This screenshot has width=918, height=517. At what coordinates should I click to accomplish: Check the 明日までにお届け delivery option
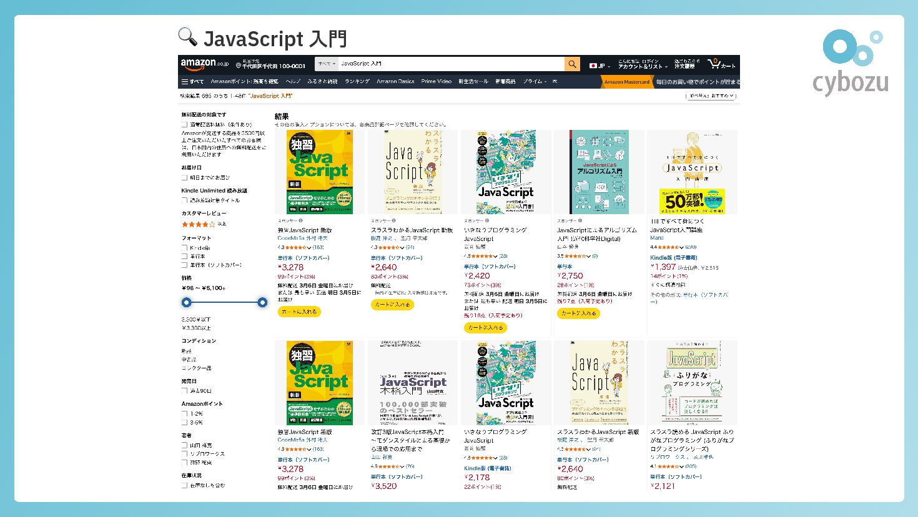click(184, 178)
